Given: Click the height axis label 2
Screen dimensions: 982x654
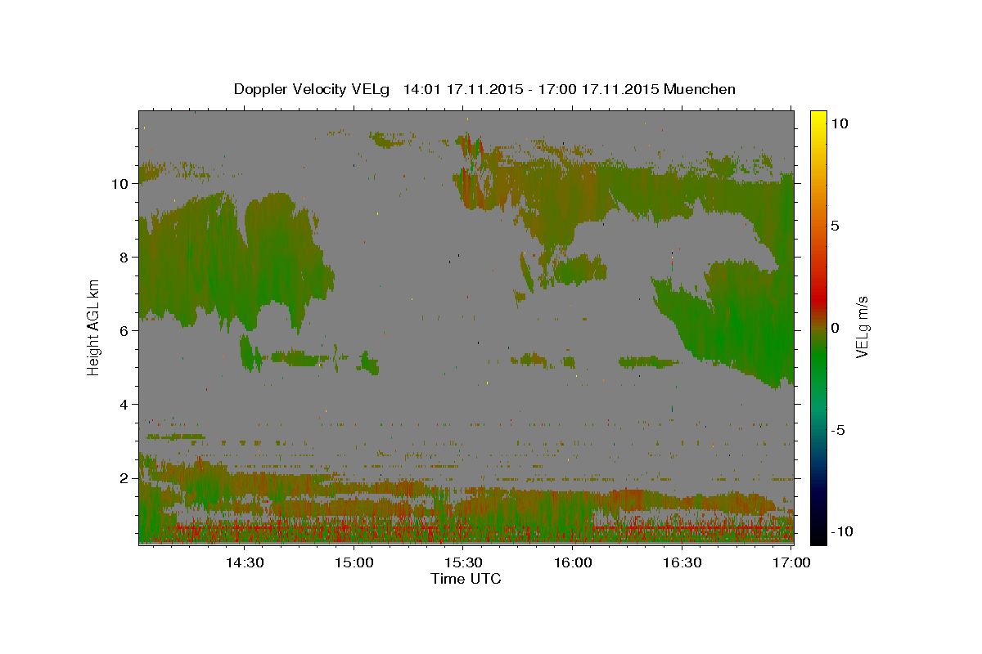Looking at the screenshot, I should pos(124,477).
